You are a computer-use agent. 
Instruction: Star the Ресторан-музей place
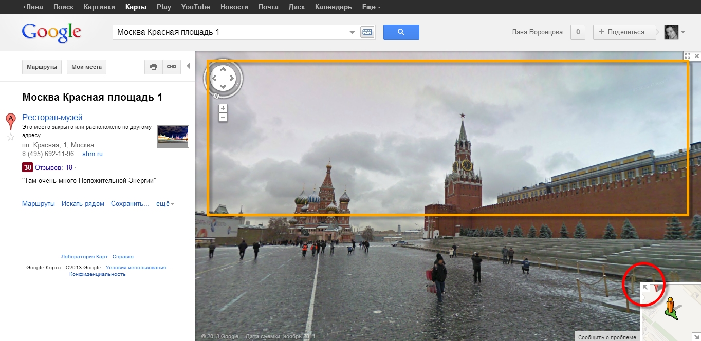(x=10, y=137)
